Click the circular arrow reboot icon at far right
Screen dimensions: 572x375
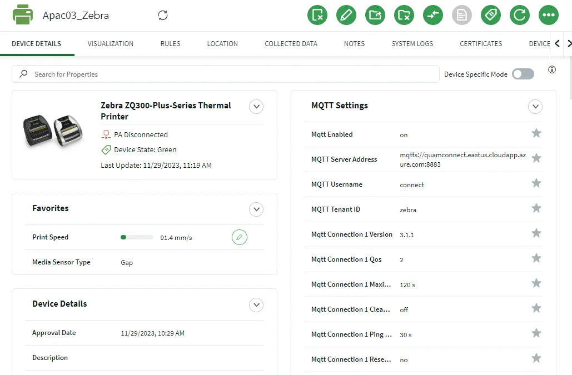pos(520,15)
